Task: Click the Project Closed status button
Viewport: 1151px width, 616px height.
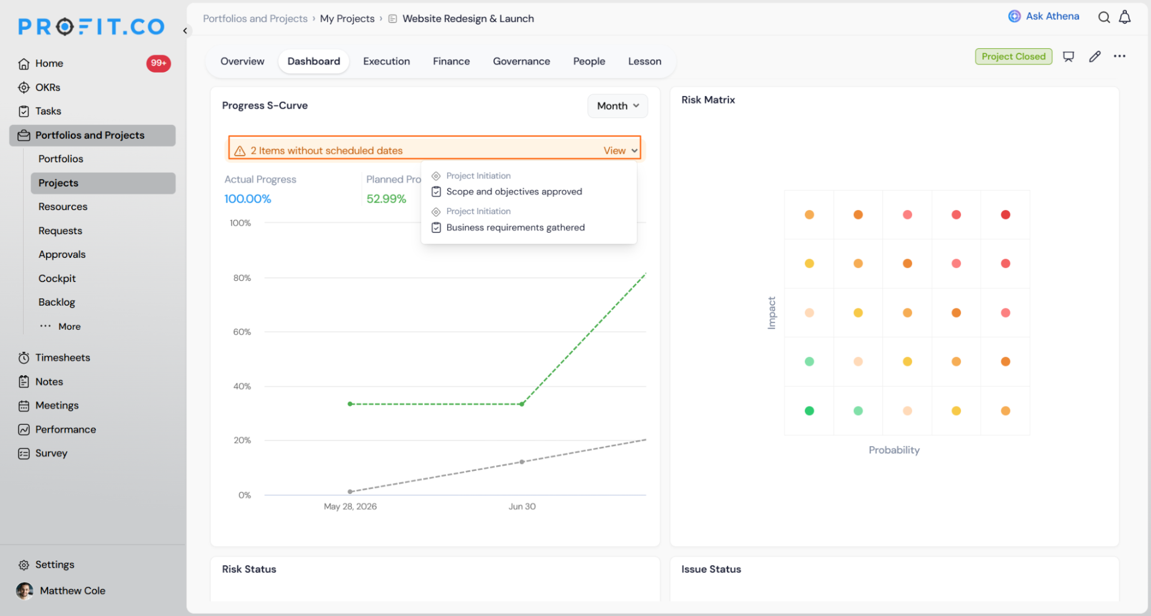Action: (1013, 56)
